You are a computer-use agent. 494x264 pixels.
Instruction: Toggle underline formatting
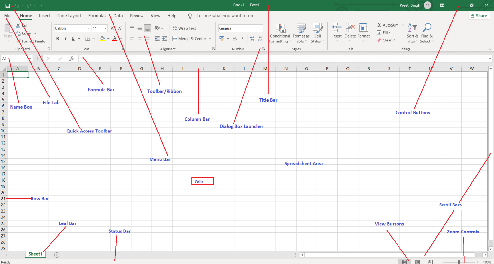(73, 38)
